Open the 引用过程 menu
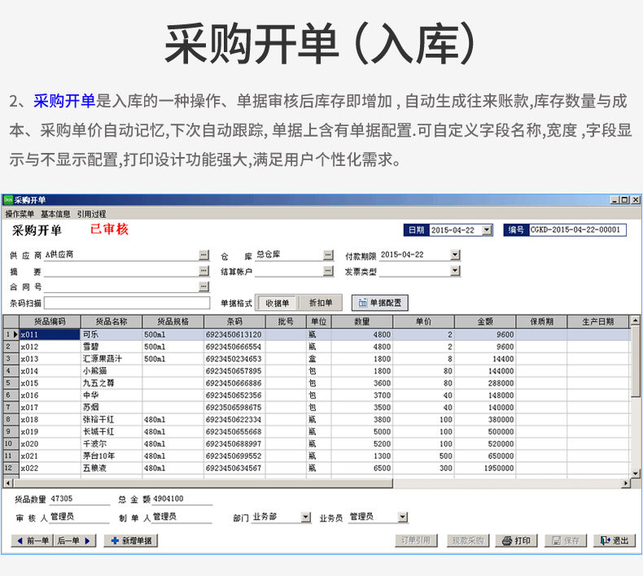643x576 pixels. click(x=91, y=214)
